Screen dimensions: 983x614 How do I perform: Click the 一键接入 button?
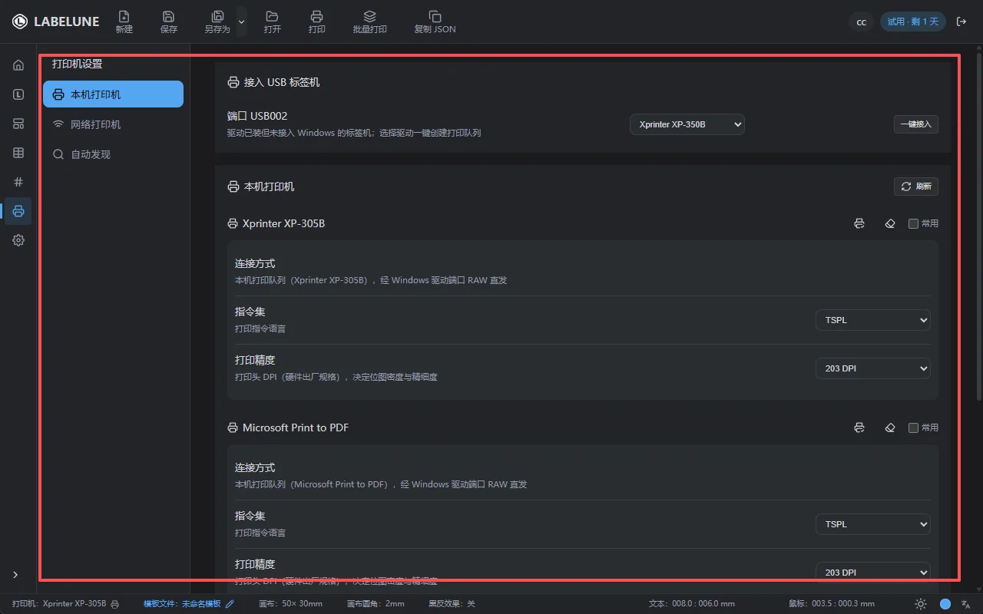916,124
